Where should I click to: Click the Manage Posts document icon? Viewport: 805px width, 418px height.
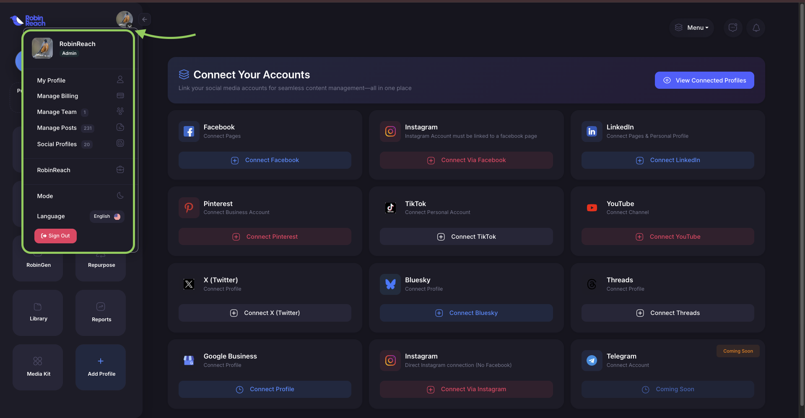click(120, 127)
